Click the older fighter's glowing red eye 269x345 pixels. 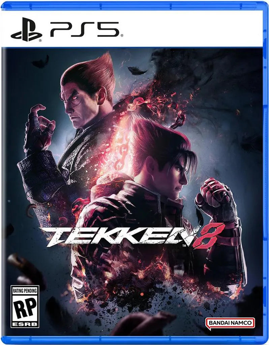coord(76,98)
